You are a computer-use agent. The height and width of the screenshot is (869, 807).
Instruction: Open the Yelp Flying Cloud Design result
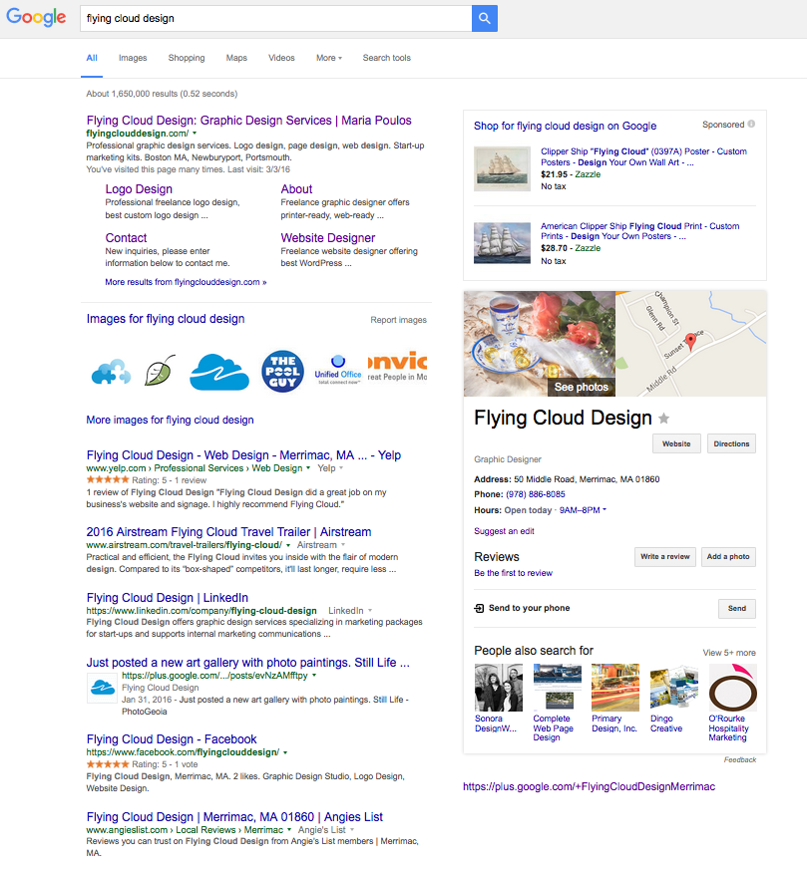pyautogui.click(x=243, y=455)
